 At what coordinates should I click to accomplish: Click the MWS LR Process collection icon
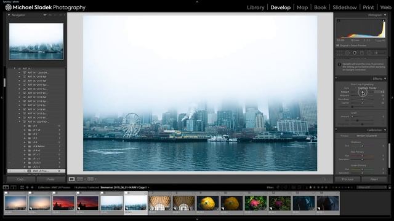tap(29, 171)
